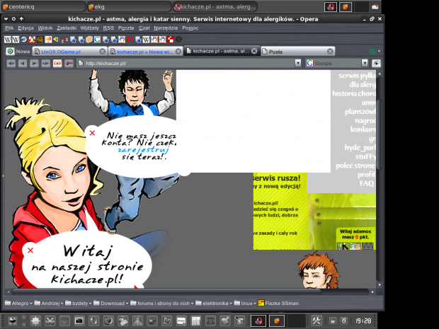Open the orange flower bookmark icon
This screenshot has height=329, width=439.
(89, 40)
